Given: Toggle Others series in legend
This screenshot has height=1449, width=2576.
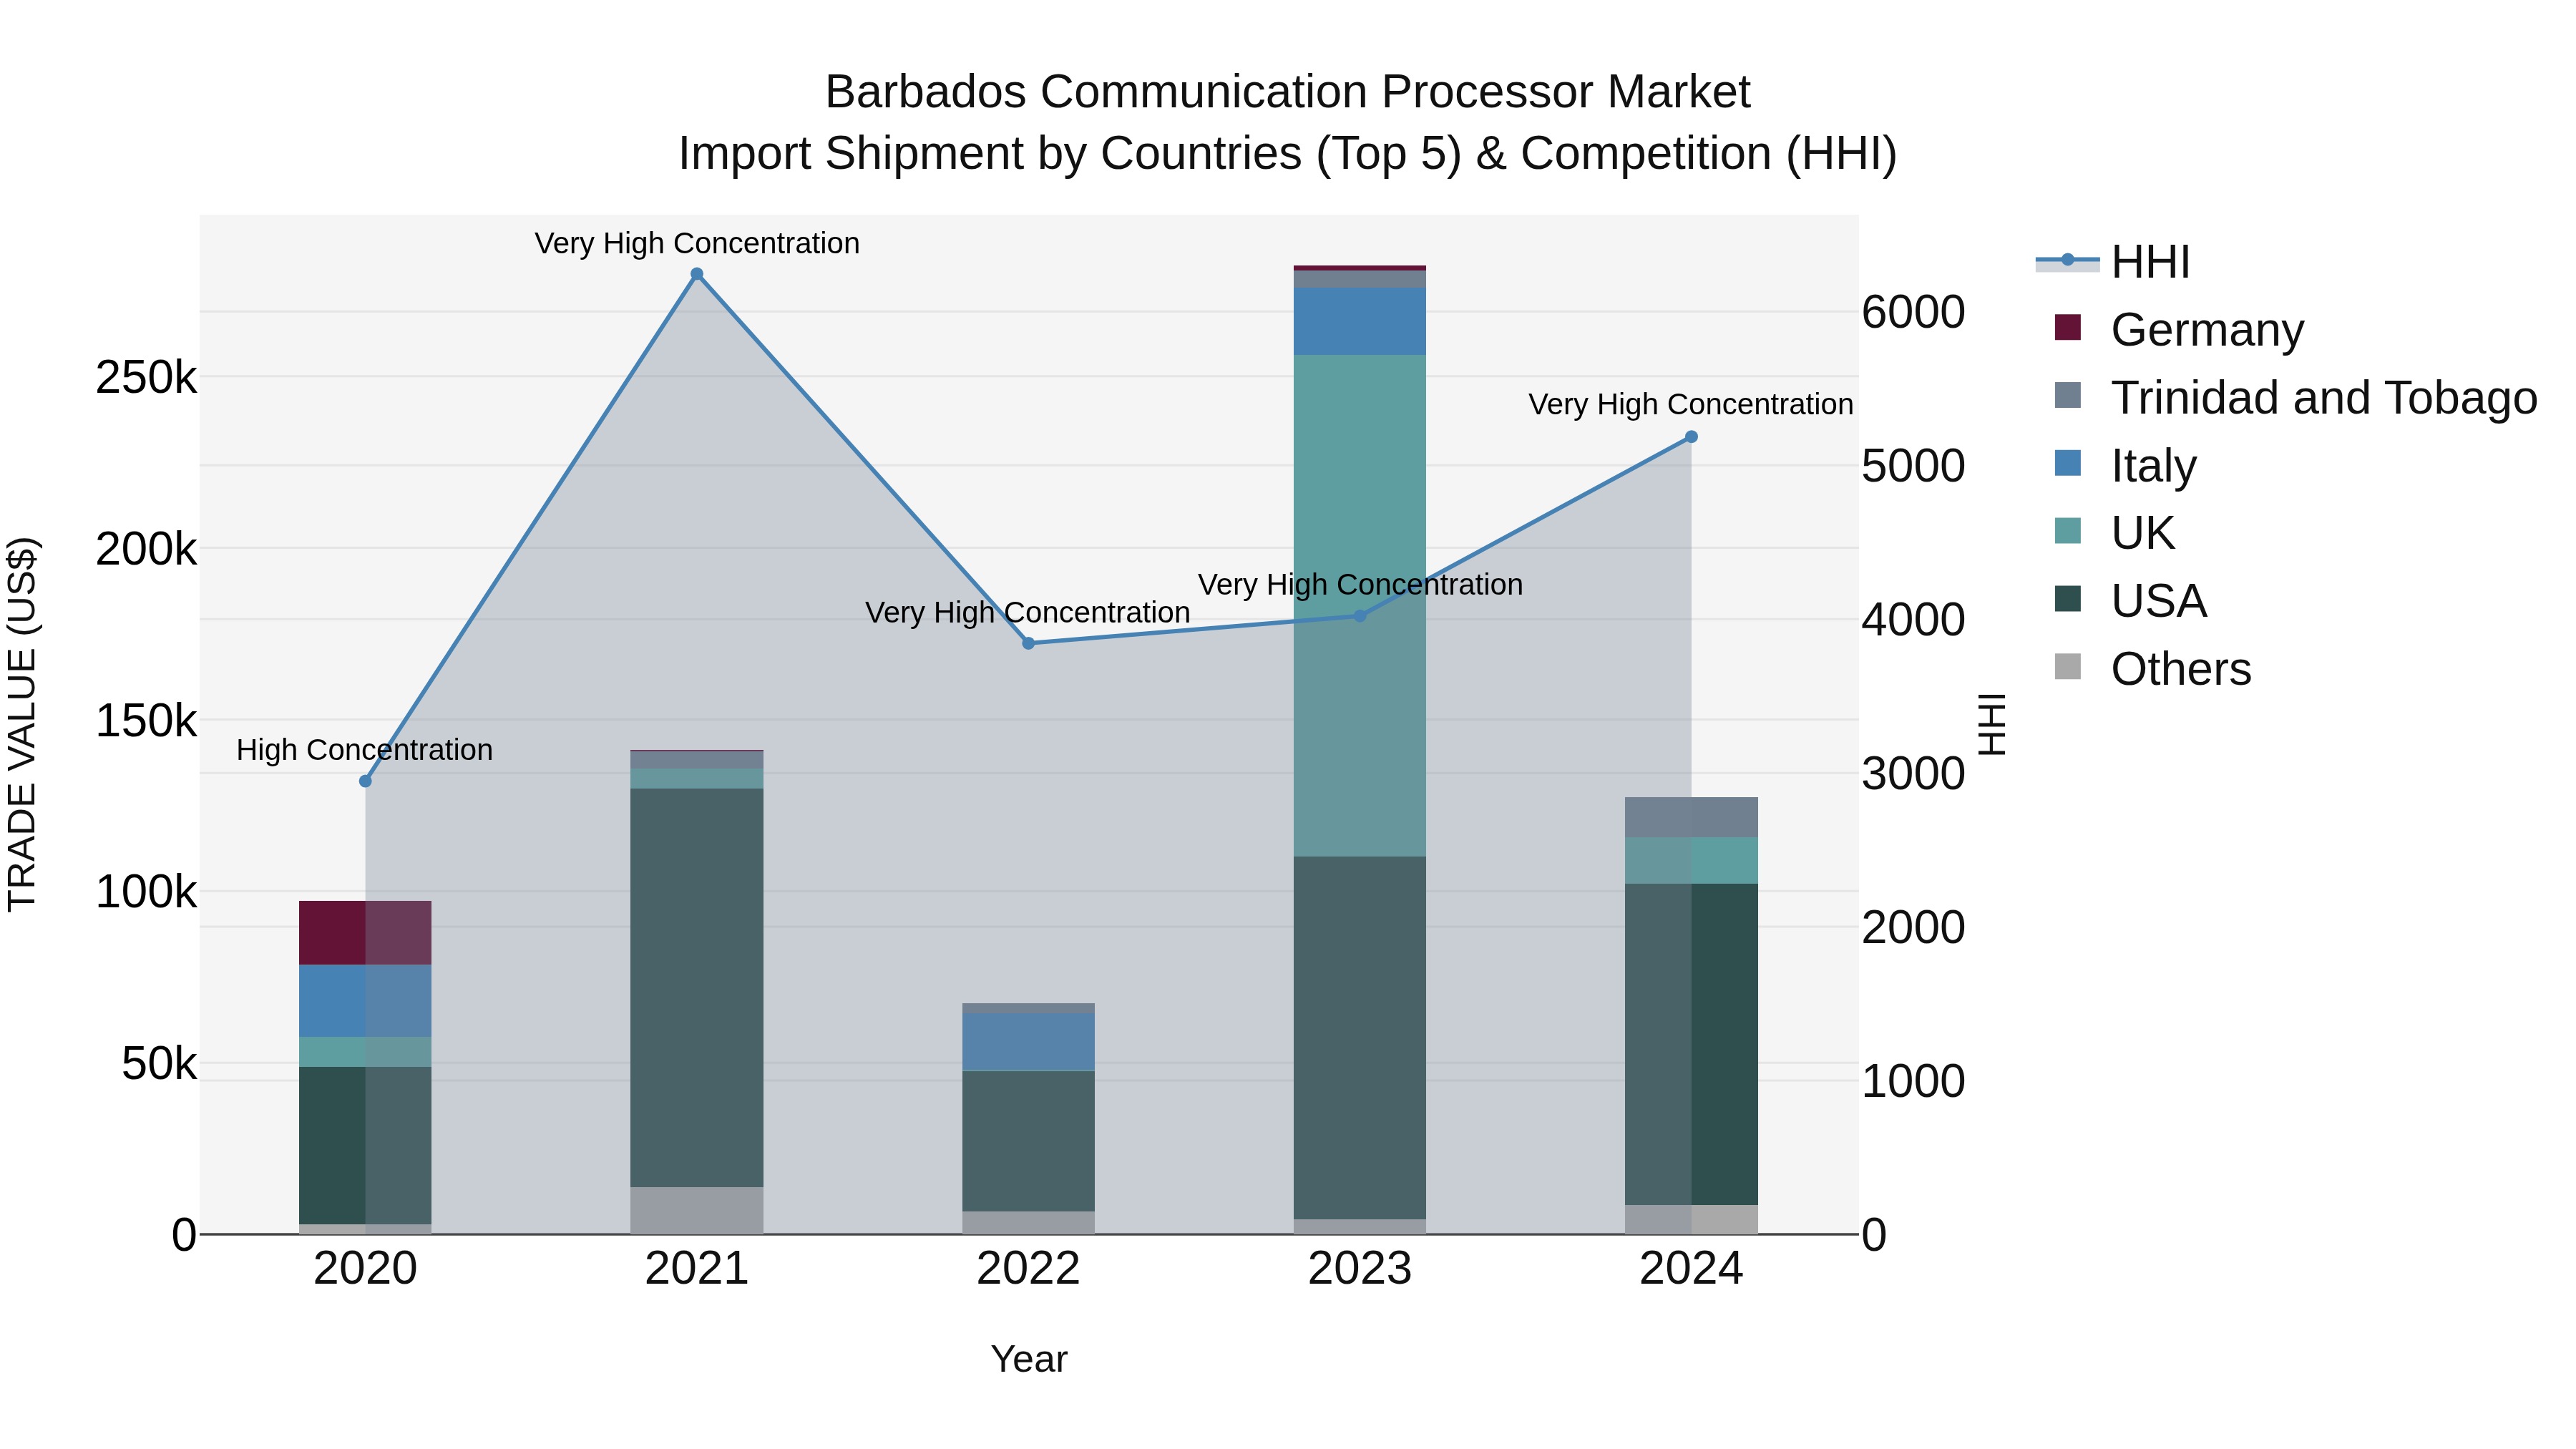Looking at the screenshot, I should tap(2152, 669).
